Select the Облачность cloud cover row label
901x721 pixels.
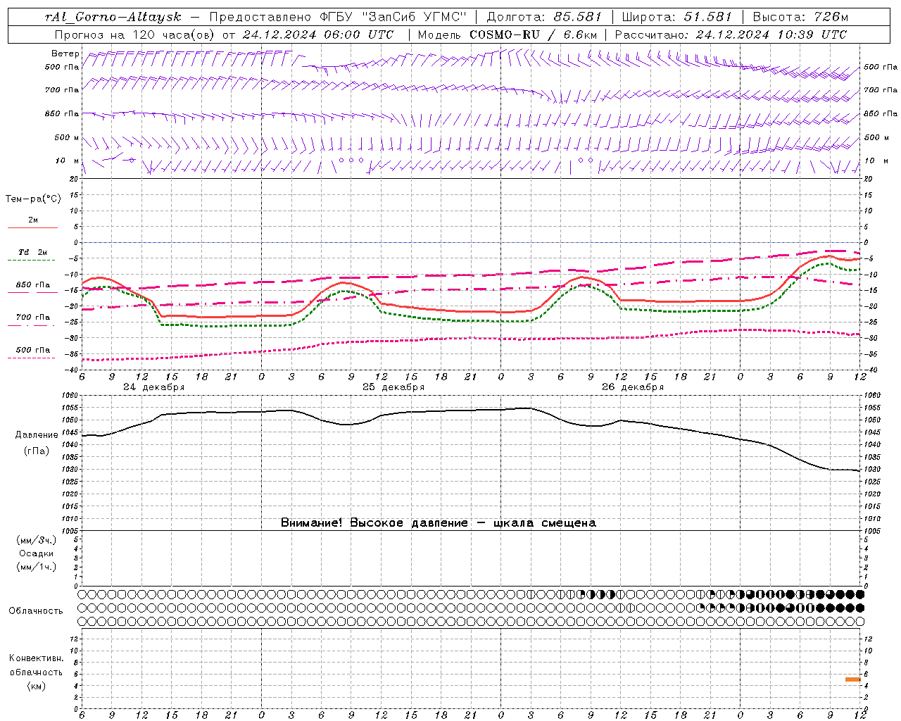[x=36, y=611]
